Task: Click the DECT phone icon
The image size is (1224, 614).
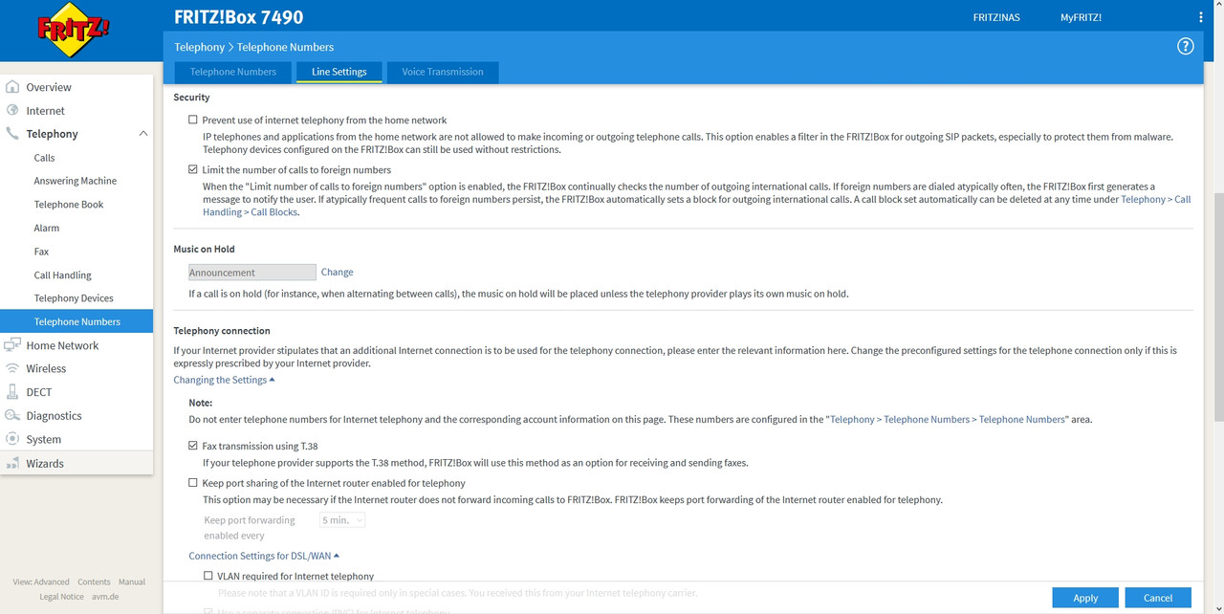Action: tap(12, 392)
